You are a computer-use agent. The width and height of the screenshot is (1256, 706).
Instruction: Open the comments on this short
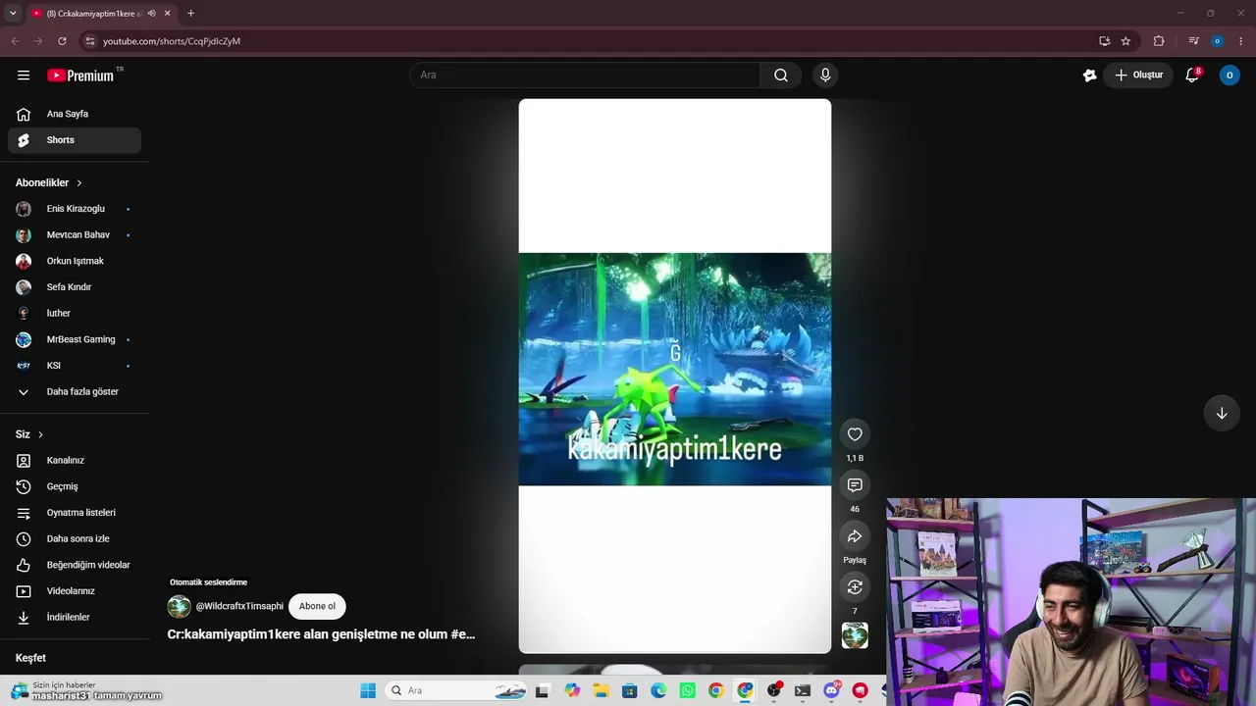coord(855,485)
